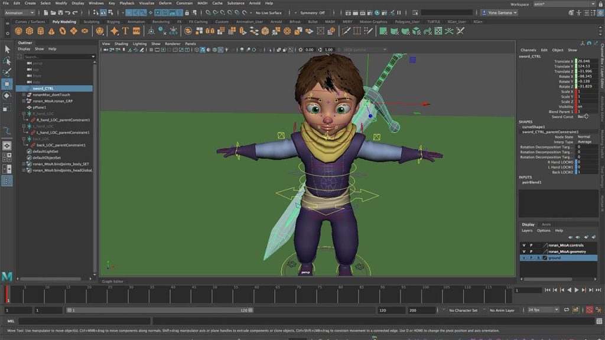Click the Outliner search field
The image size is (605, 340).
click(58, 57)
